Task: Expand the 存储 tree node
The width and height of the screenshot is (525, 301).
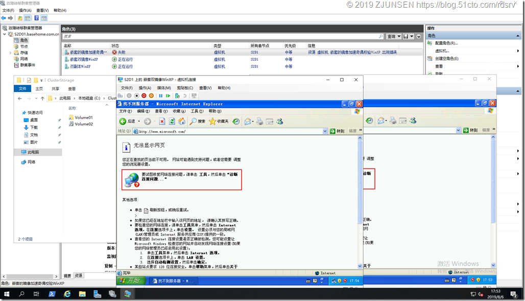Action: (10, 53)
